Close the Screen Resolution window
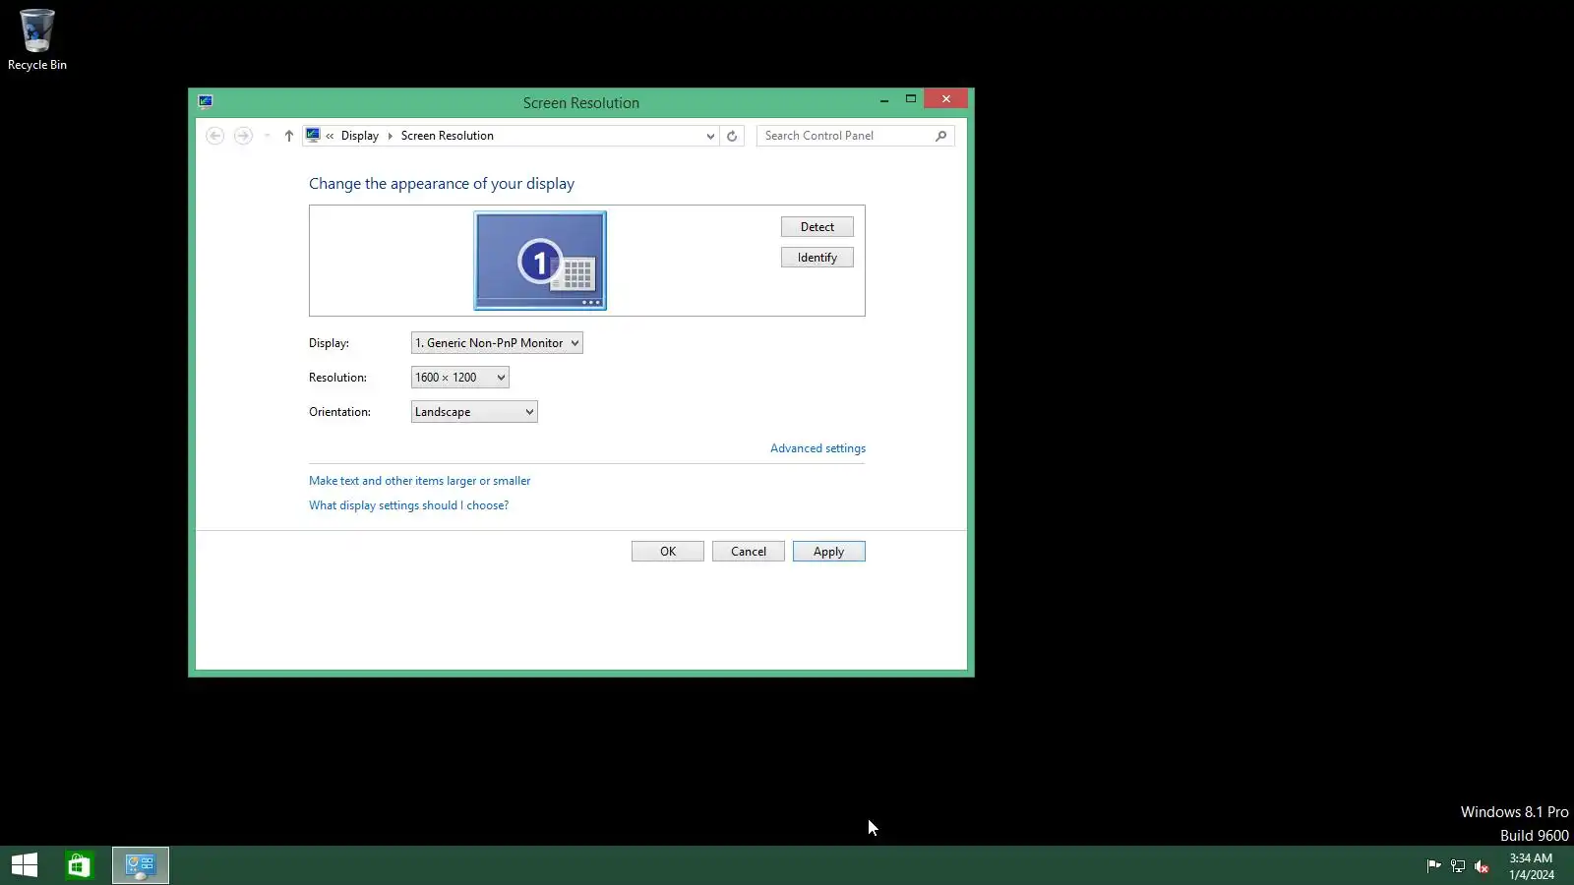Viewport: 1574px width, 885px height. coord(946,99)
